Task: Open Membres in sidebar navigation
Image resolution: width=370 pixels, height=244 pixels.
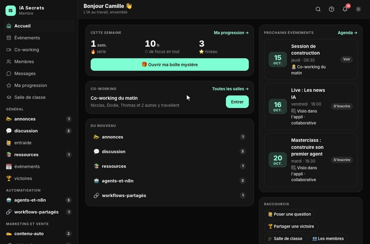Action: point(39,62)
